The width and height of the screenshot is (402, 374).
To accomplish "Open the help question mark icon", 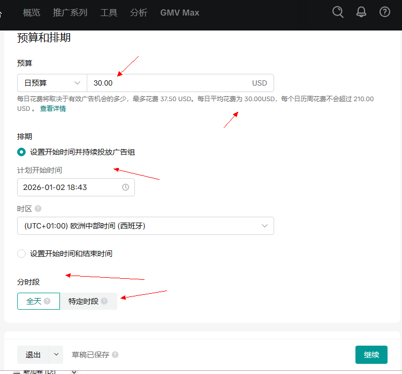I will point(384,12).
